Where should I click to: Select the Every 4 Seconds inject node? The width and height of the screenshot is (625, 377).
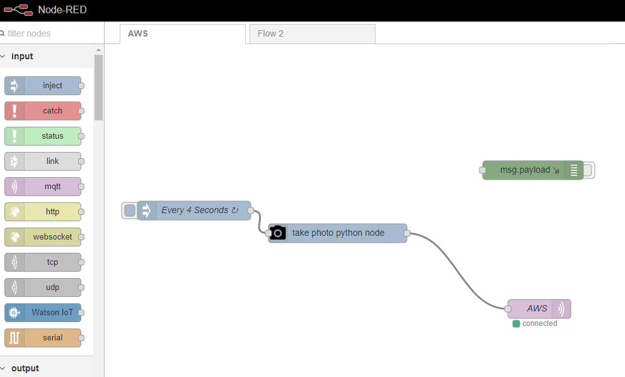(194, 210)
